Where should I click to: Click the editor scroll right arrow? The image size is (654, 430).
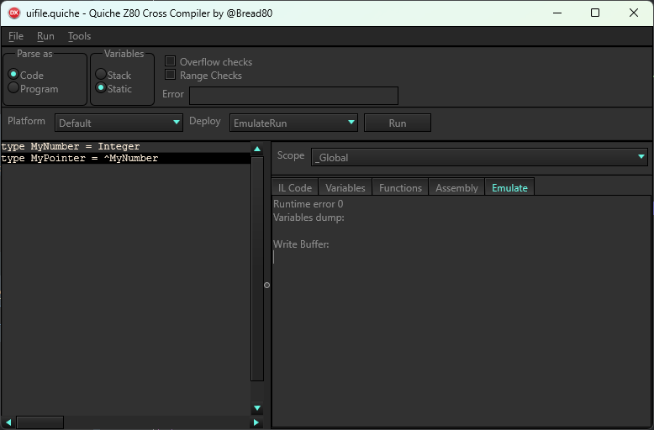coord(256,422)
